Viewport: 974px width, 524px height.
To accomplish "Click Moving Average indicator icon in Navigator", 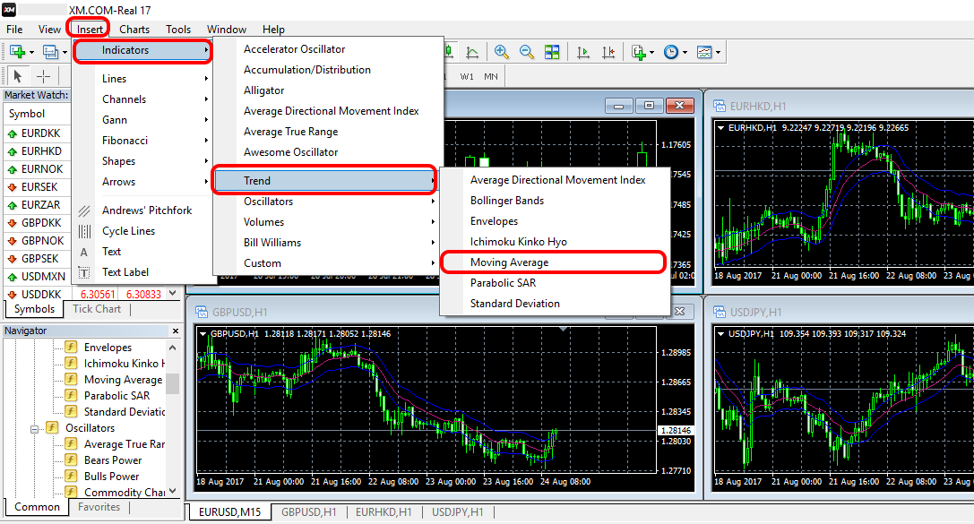I will [72, 379].
